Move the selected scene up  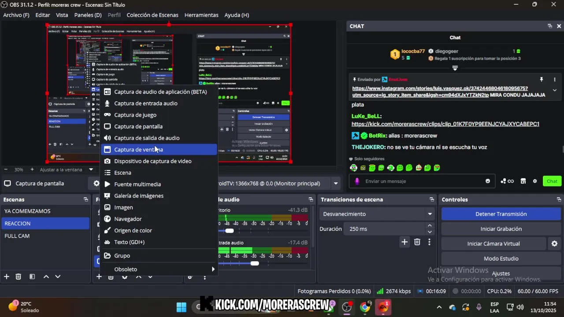(x=46, y=276)
